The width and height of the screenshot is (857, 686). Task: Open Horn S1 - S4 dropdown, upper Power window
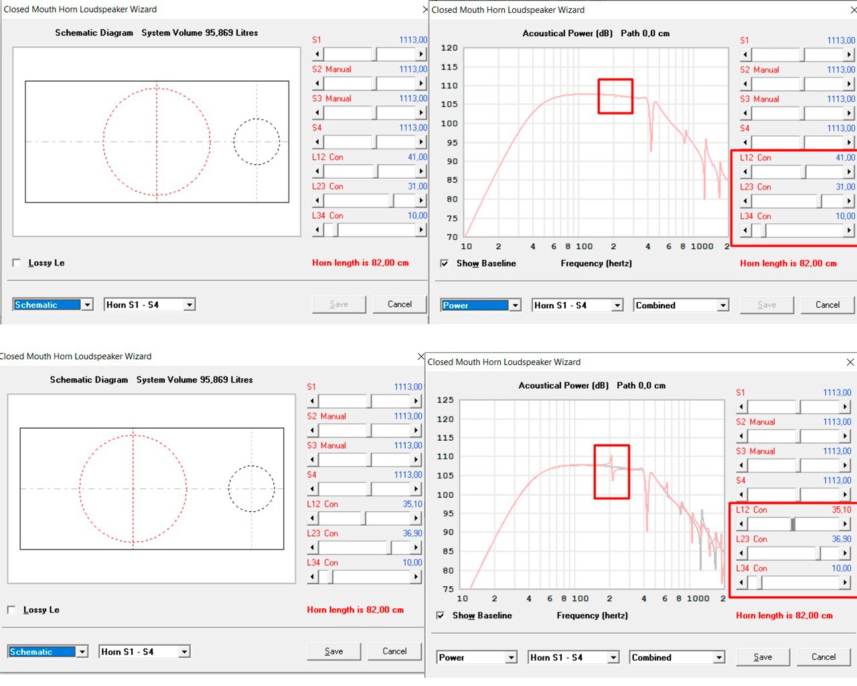(x=617, y=305)
